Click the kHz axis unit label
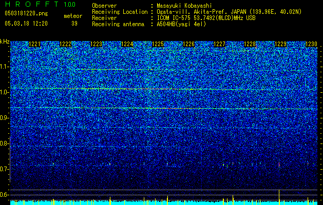Viewport: 323px width, 205px height. tap(5, 42)
